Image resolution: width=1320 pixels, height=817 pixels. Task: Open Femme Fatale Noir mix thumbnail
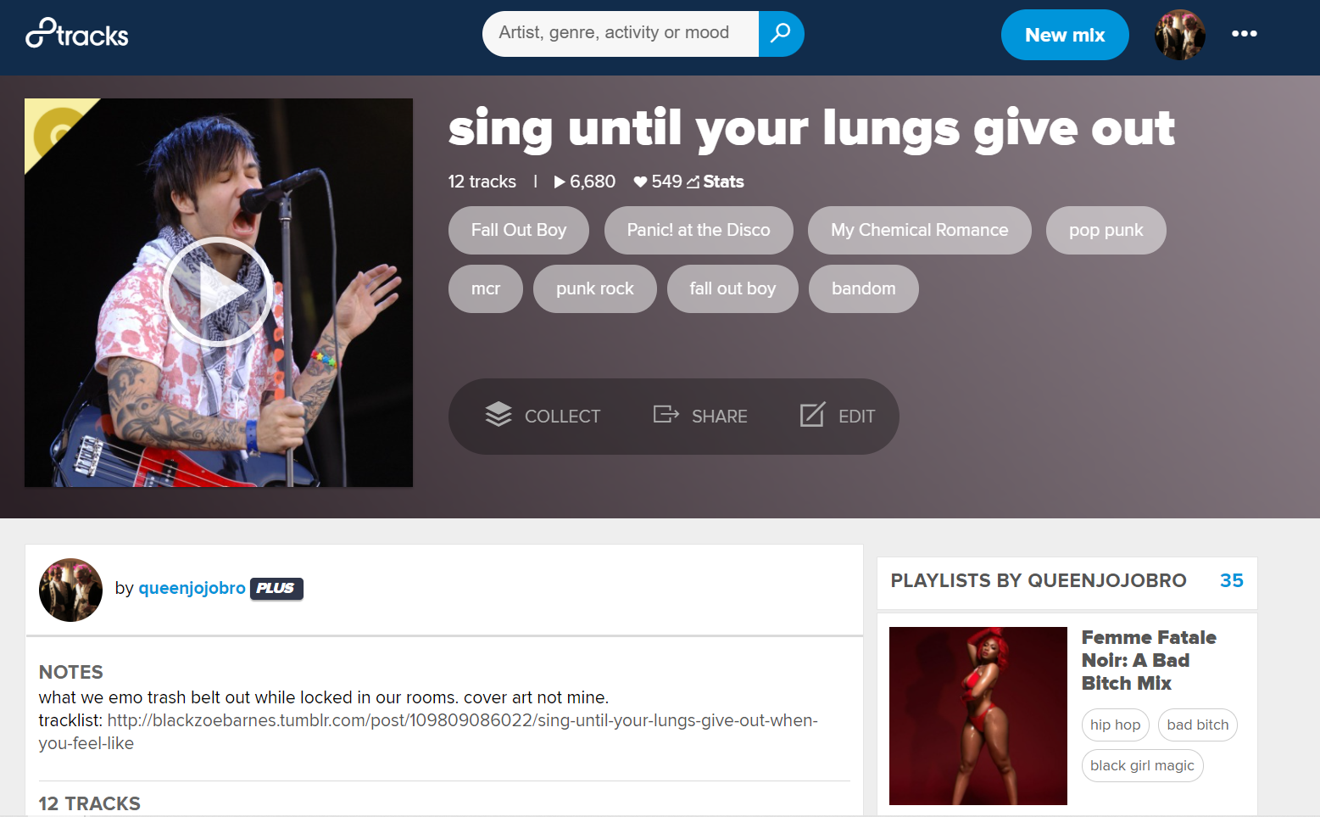coord(977,716)
